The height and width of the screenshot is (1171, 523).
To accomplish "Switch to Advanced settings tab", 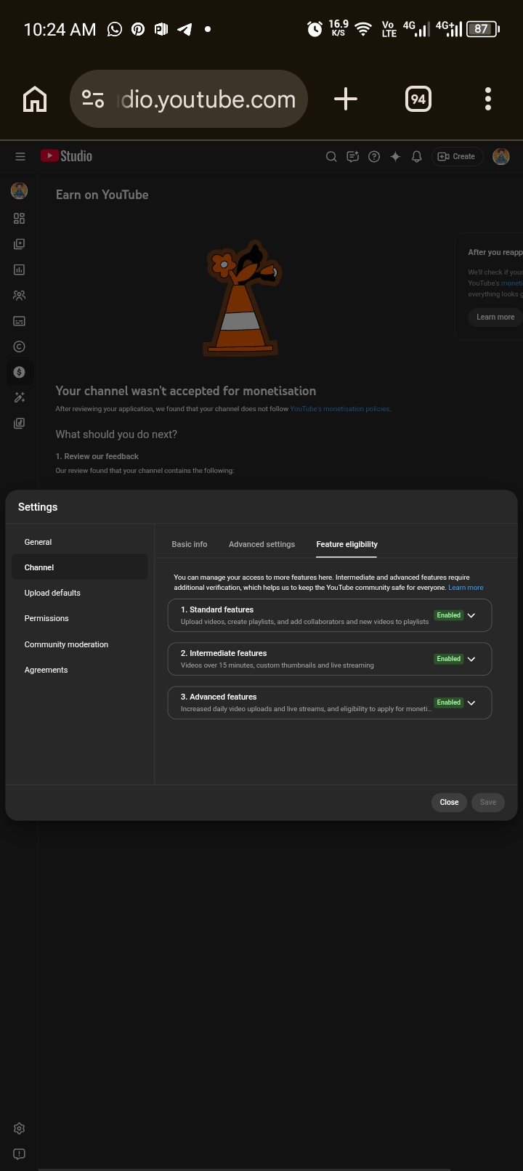I will [261, 544].
